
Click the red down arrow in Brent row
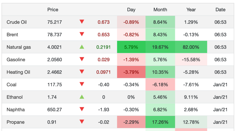[82, 34]
